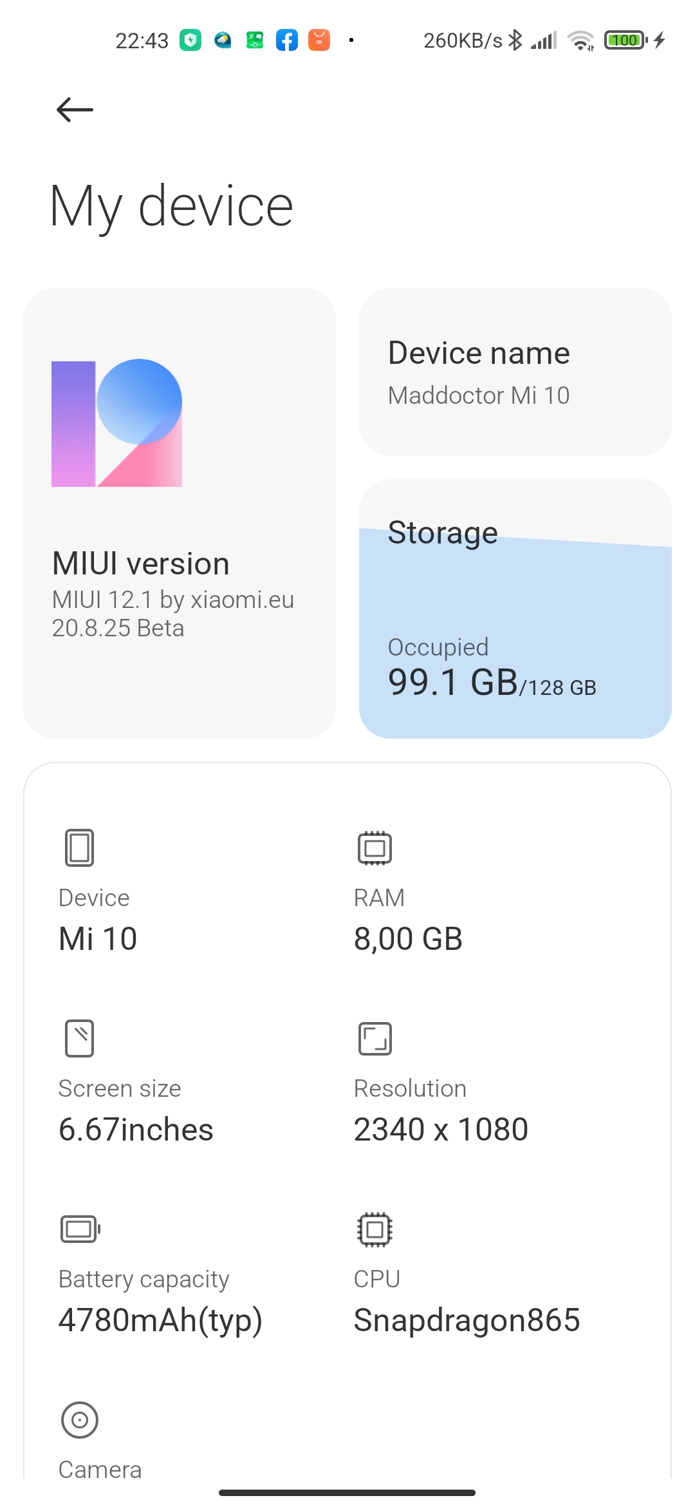Screen dimensions: 695x1507
Task: Tap the Camera lens icon
Action: [80, 1419]
